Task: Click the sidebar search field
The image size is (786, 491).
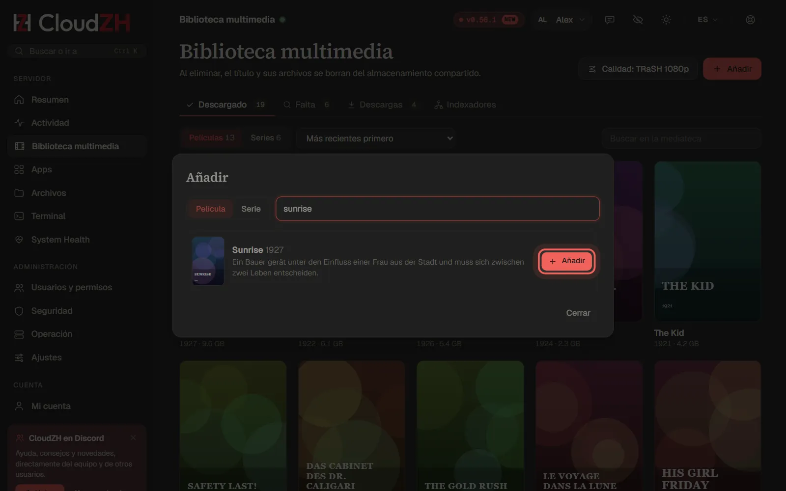Action: coord(77,51)
